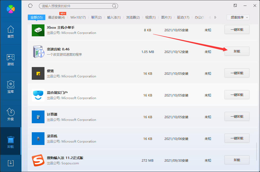Click the date "2021/09/30安装"
Screen dimensions: 260x172
pyautogui.click(x=176, y=161)
